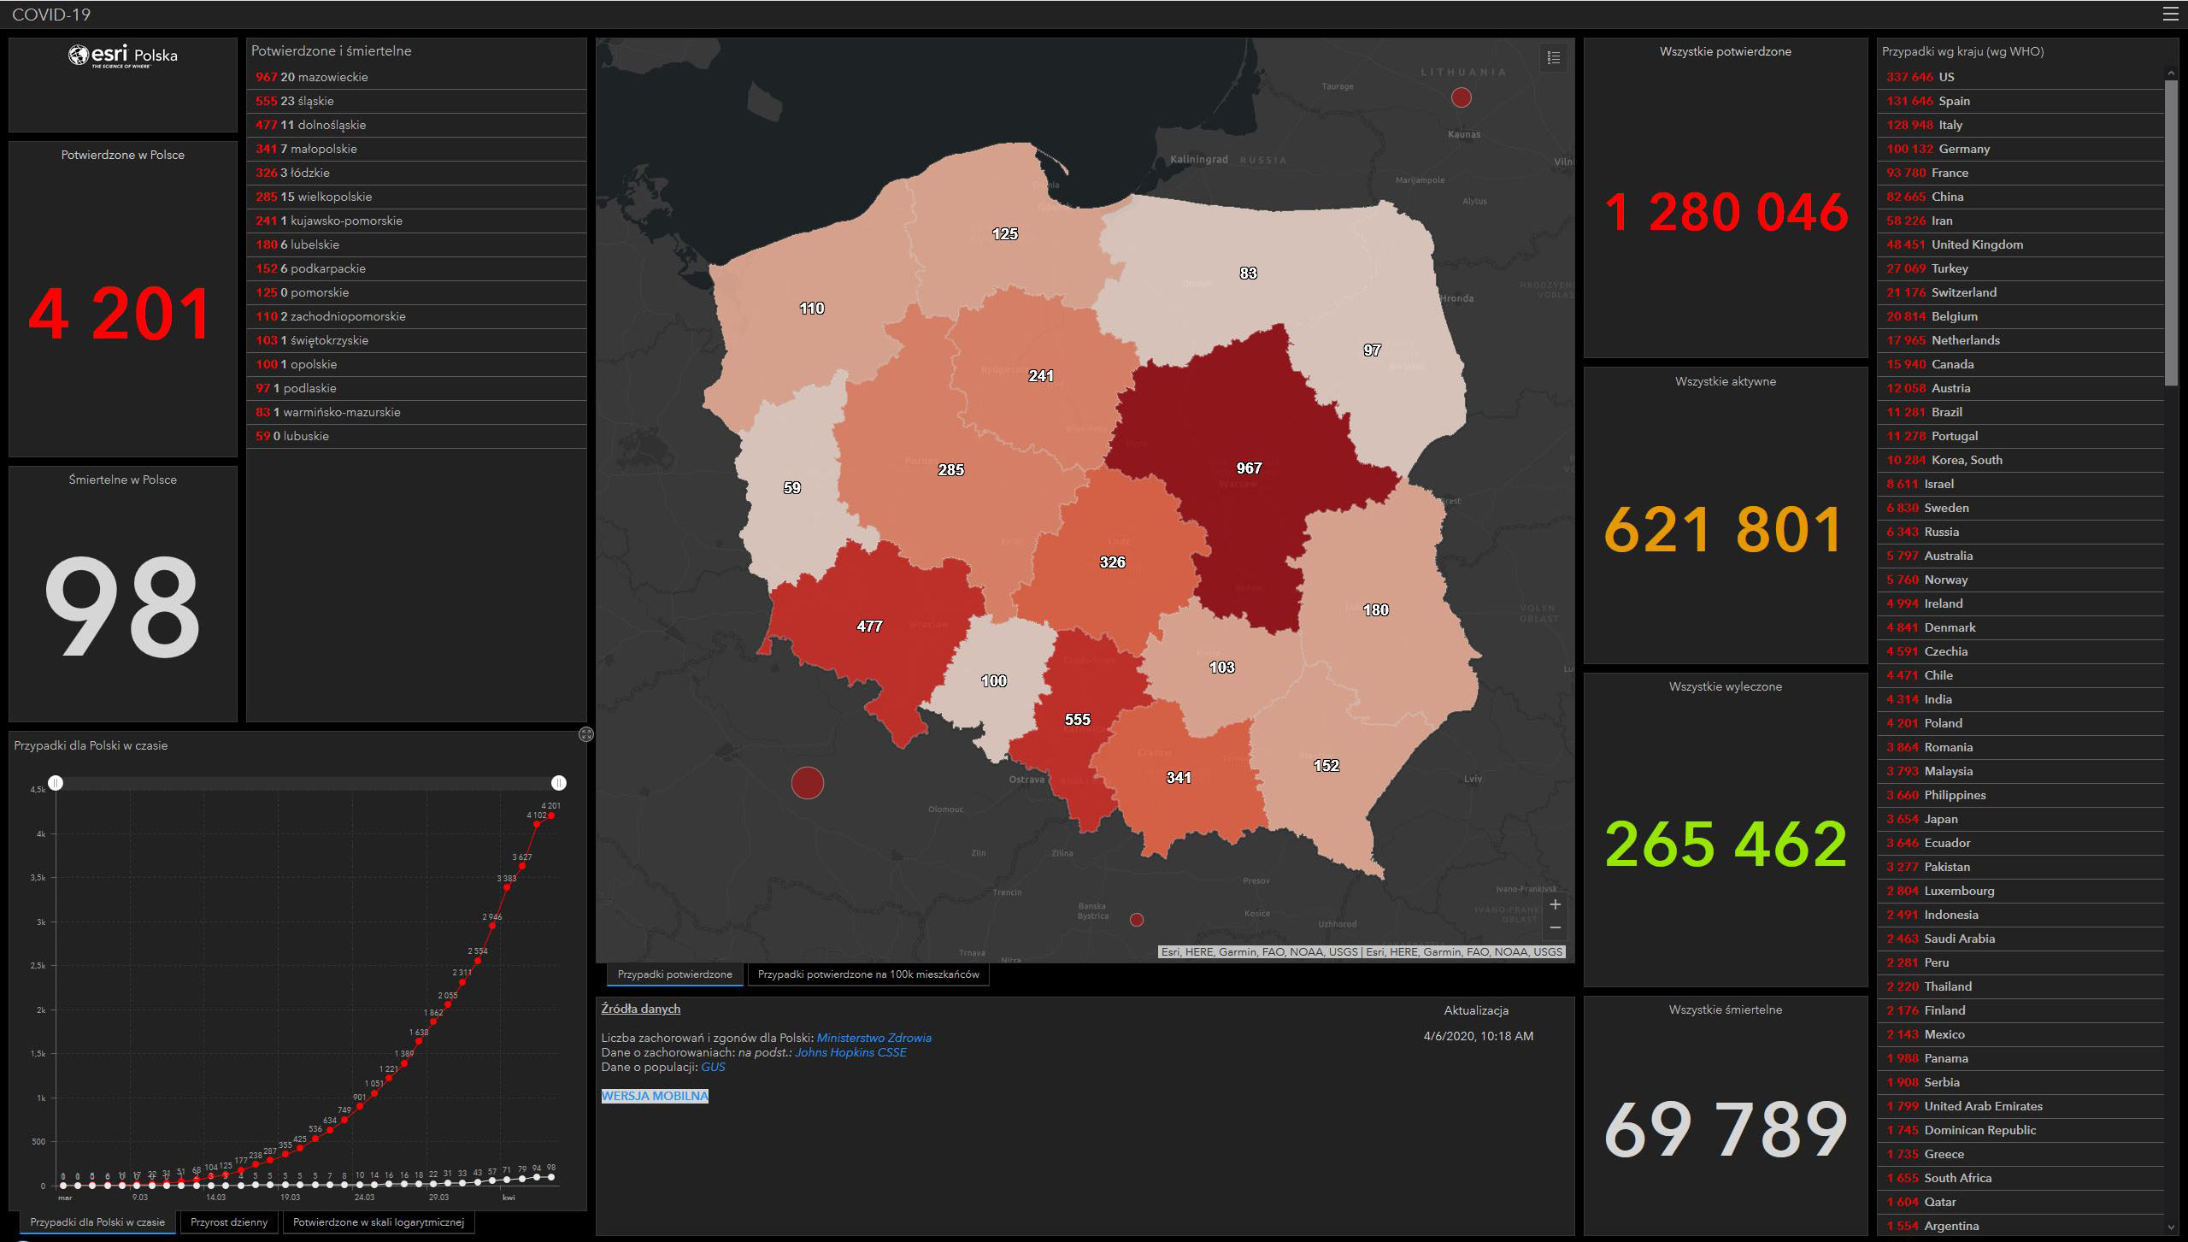Screen dimensions: 2188x1242
Task: Select the Przypadki potwierdzone map tab
Action: tap(674, 974)
